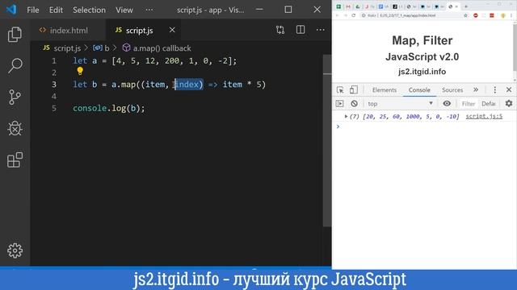This screenshot has width=517, height=290.
Task: Switch to the index.html tab
Action: [x=68, y=31]
